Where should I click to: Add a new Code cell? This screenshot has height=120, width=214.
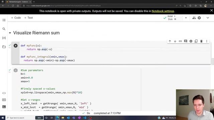coord(16,18)
